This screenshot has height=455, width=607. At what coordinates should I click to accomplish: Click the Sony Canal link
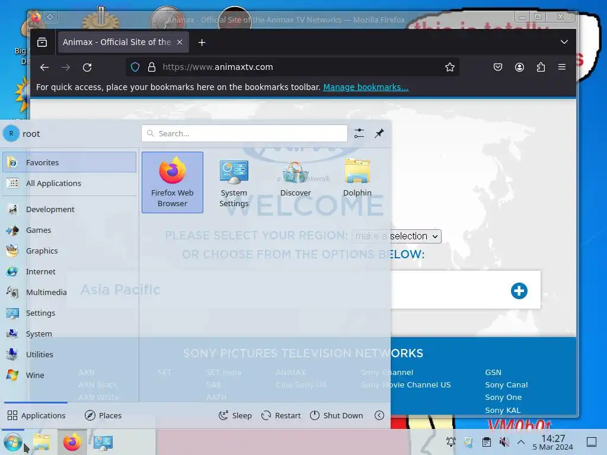(x=506, y=385)
